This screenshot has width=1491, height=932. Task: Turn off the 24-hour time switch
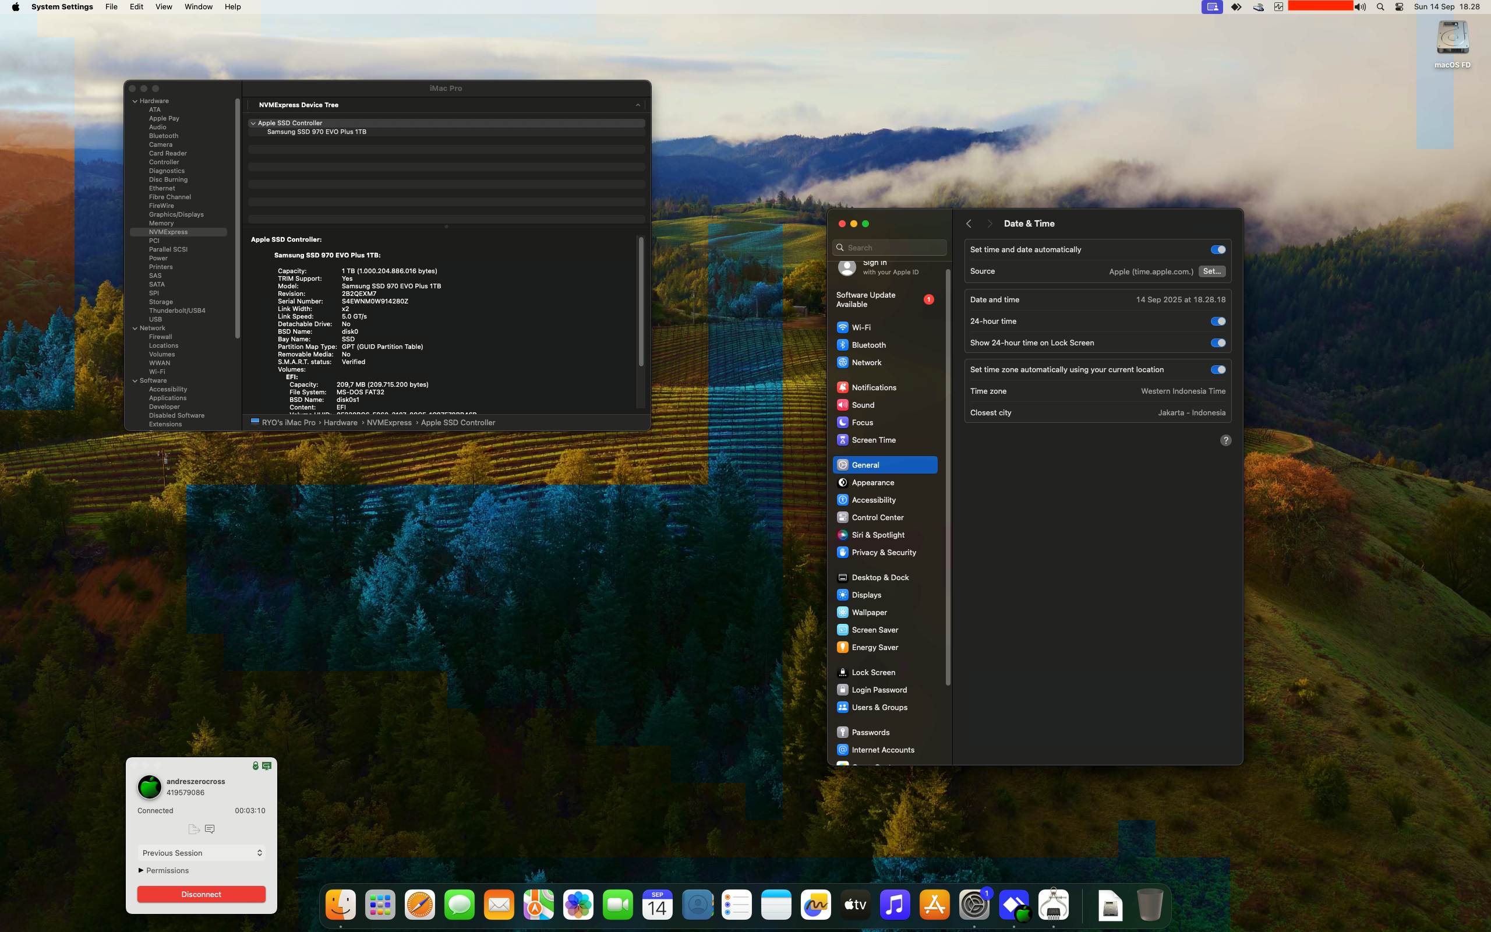point(1217,321)
